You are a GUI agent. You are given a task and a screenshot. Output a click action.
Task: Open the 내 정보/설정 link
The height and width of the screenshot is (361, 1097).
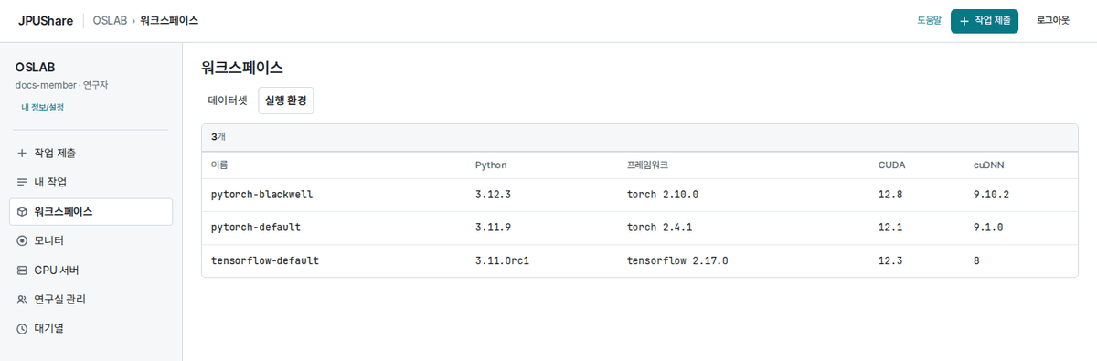43,107
